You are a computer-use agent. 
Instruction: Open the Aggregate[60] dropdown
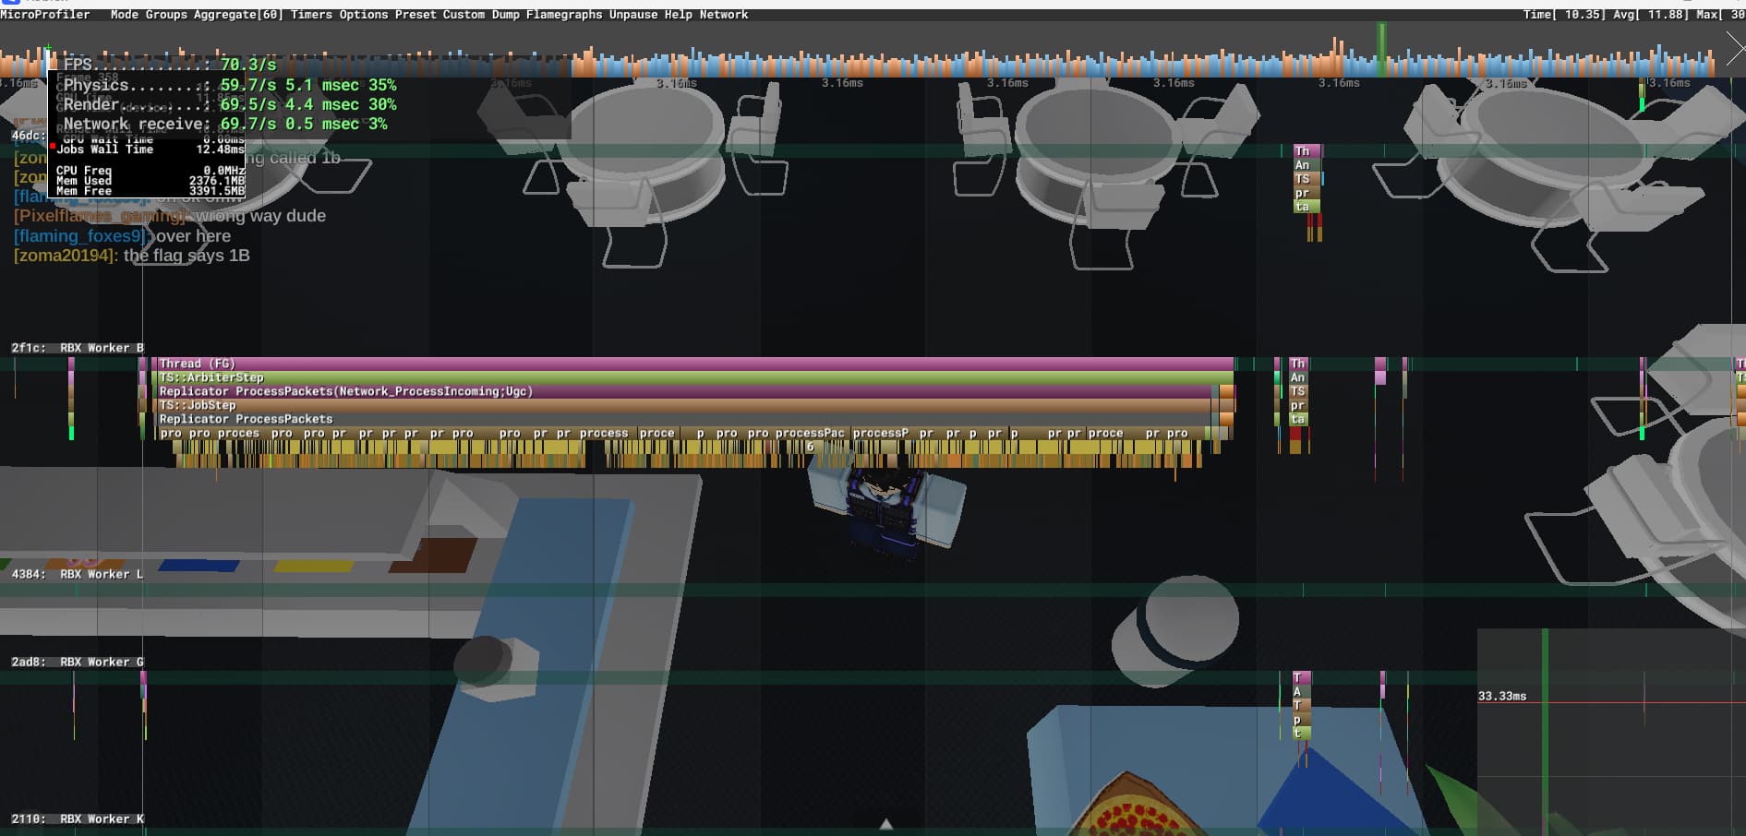point(238,15)
